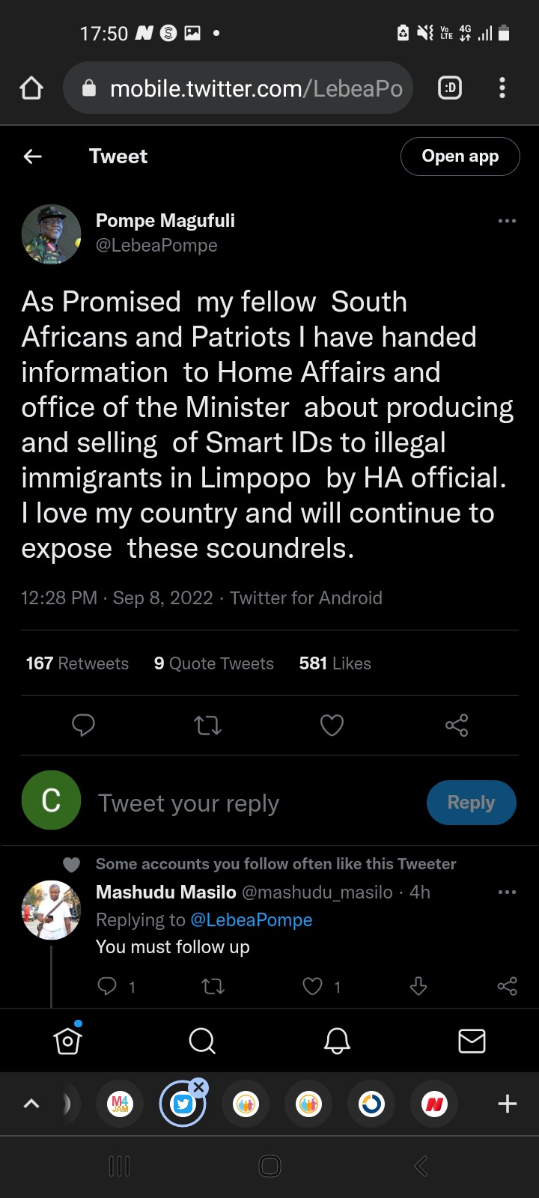Open Twitter search from bottom navigation
This screenshot has height=1198, width=539.
202,1040
